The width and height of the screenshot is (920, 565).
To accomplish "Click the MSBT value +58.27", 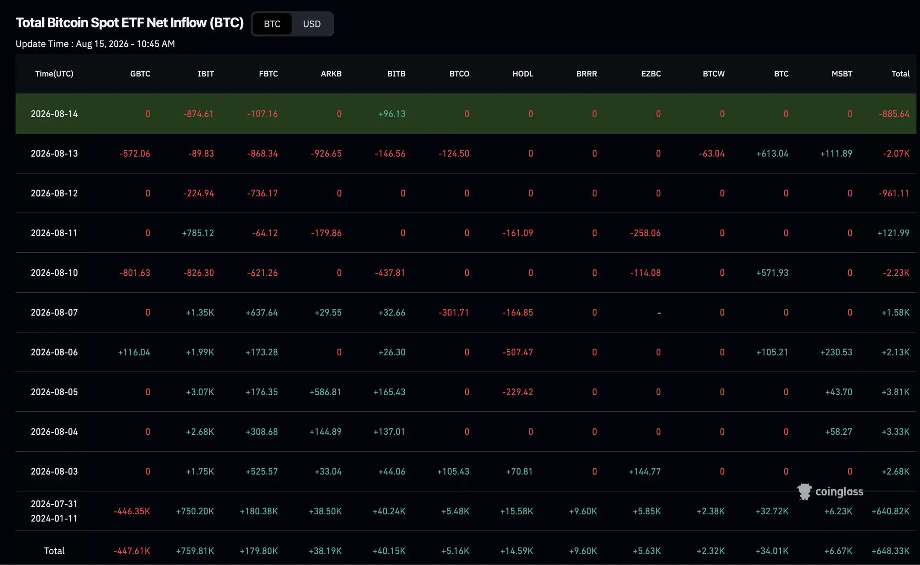I will pyautogui.click(x=839, y=432).
